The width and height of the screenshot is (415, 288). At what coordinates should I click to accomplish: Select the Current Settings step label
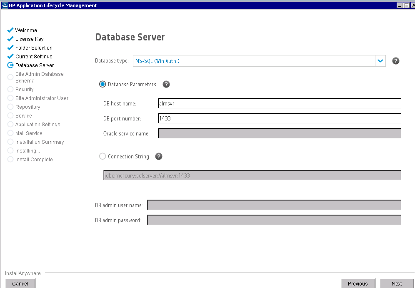click(x=34, y=56)
